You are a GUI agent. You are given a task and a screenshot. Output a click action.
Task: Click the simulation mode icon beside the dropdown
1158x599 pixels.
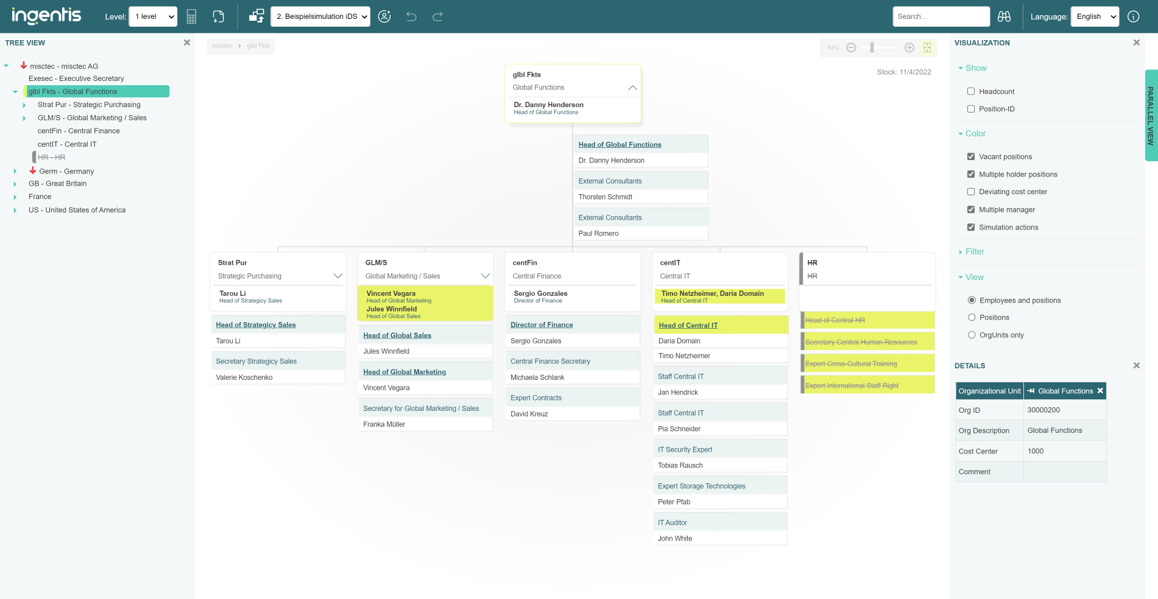tap(256, 16)
